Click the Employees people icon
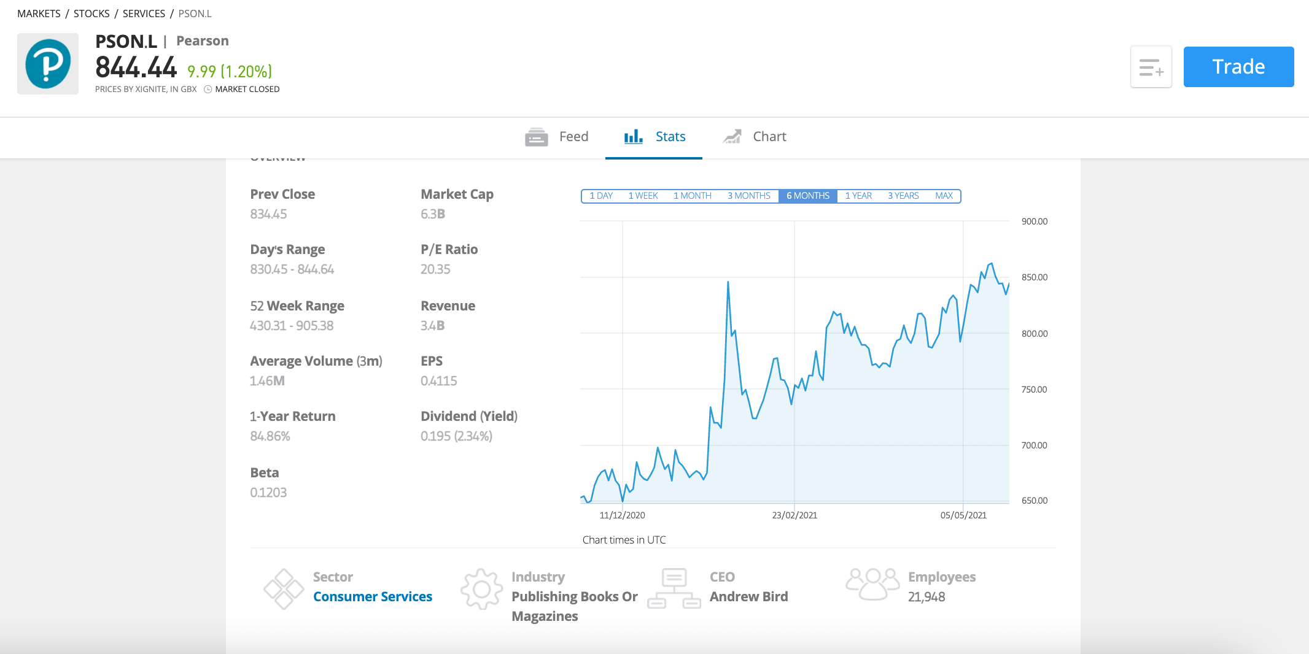The image size is (1309, 654). click(873, 584)
